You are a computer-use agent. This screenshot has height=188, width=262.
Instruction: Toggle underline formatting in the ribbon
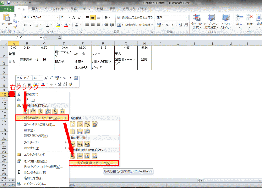(x=37, y=25)
